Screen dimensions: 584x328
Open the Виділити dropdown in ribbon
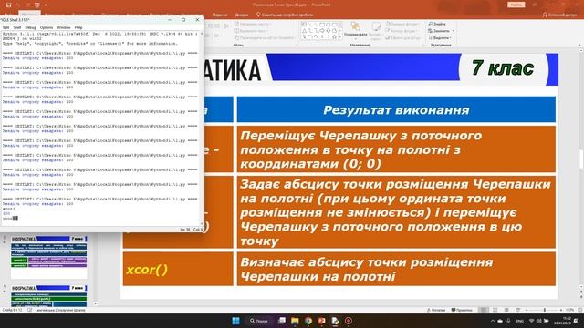pyautogui.click(x=440, y=38)
